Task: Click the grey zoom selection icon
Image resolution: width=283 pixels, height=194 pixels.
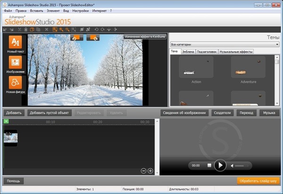Action: pyautogui.click(x=74, y=30)
